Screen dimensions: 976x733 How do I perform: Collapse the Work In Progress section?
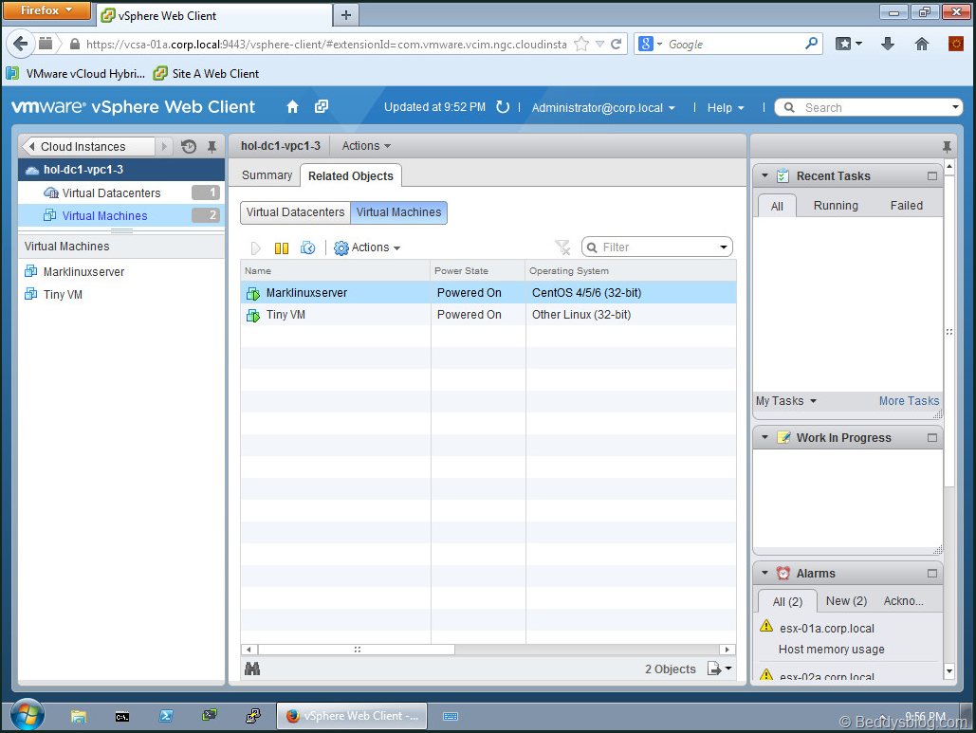click(x=765, y=437)
